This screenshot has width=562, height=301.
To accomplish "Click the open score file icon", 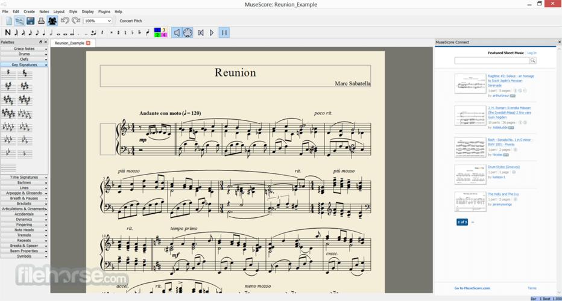I will tap(19, 20).
